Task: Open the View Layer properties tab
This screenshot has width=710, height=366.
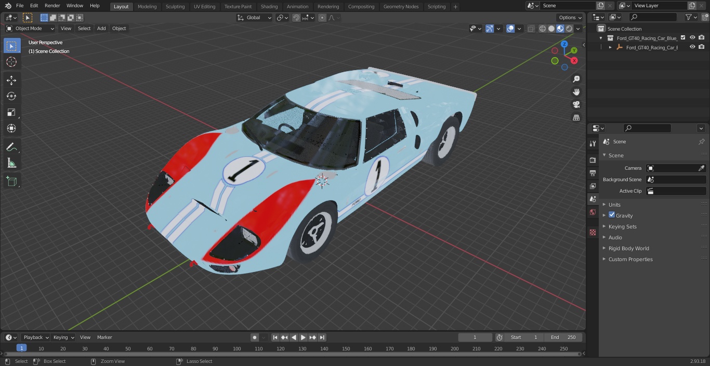Action: (x=593, y=186)
